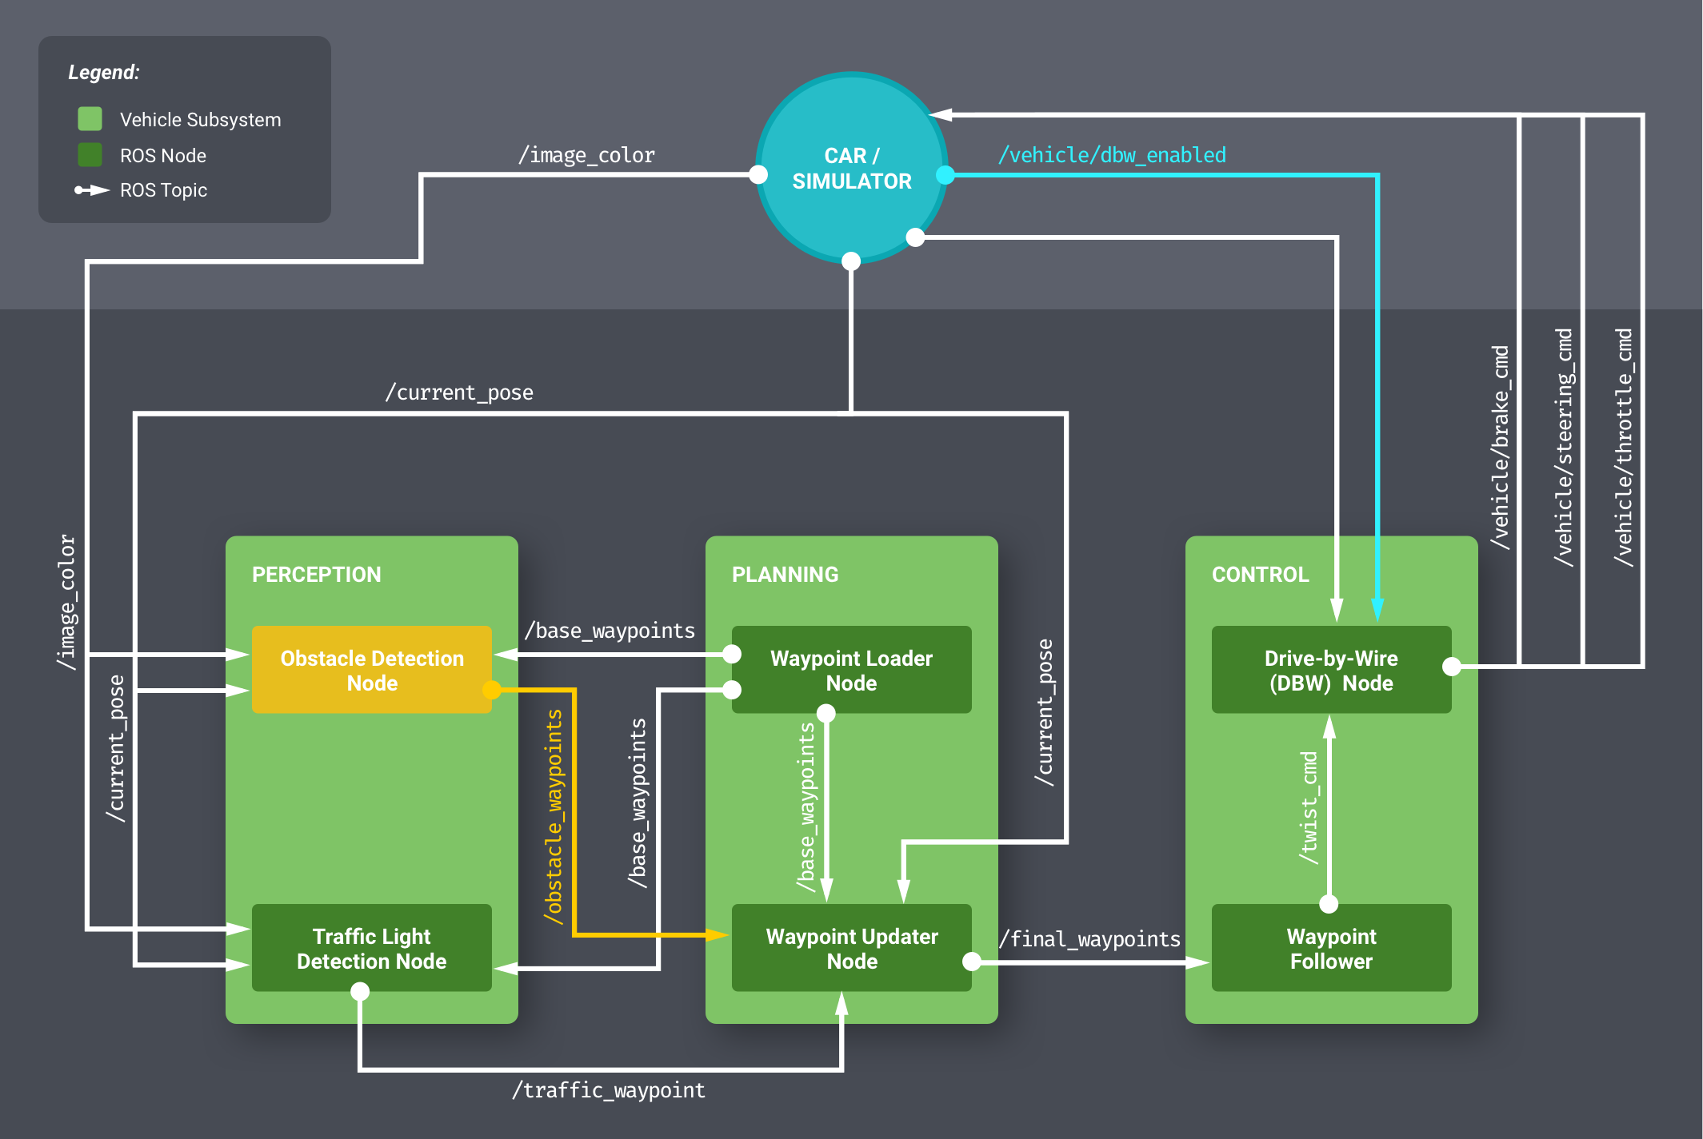Viewport: 1703px width, 1139px height.
Task: Click the /twist_cmd vertical label
Action: click(x=1309, y=807)
